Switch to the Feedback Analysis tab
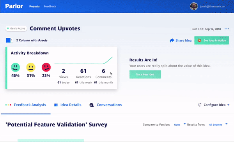 click(x=26, y=105)
